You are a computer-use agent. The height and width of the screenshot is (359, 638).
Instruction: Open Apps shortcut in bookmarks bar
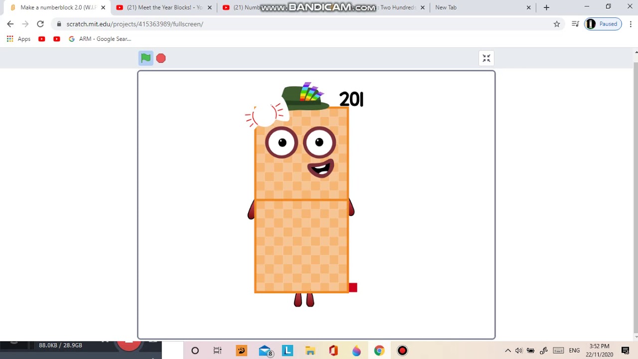click(18, 39)
